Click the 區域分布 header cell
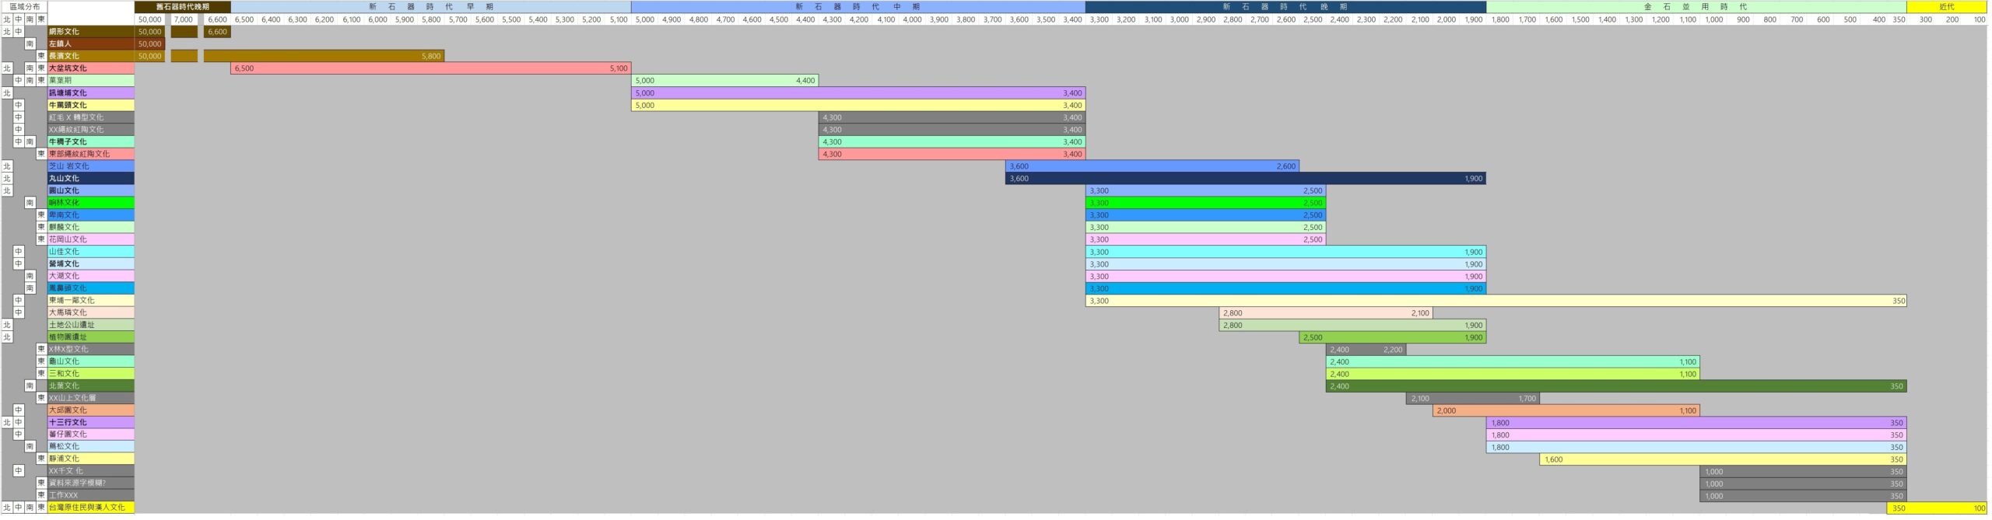The image size is (1992, 520). point(24,7)
